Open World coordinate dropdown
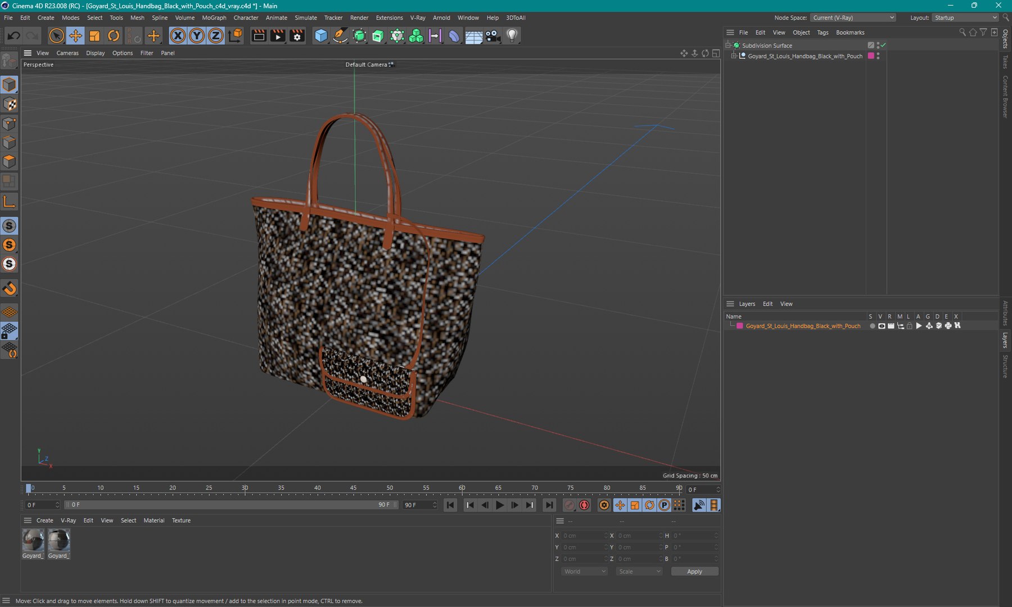This screenshot has height=607, width=1012. click(584, 572)
